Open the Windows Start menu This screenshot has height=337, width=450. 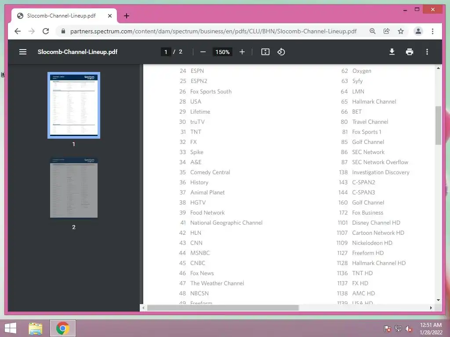(11, 328)
